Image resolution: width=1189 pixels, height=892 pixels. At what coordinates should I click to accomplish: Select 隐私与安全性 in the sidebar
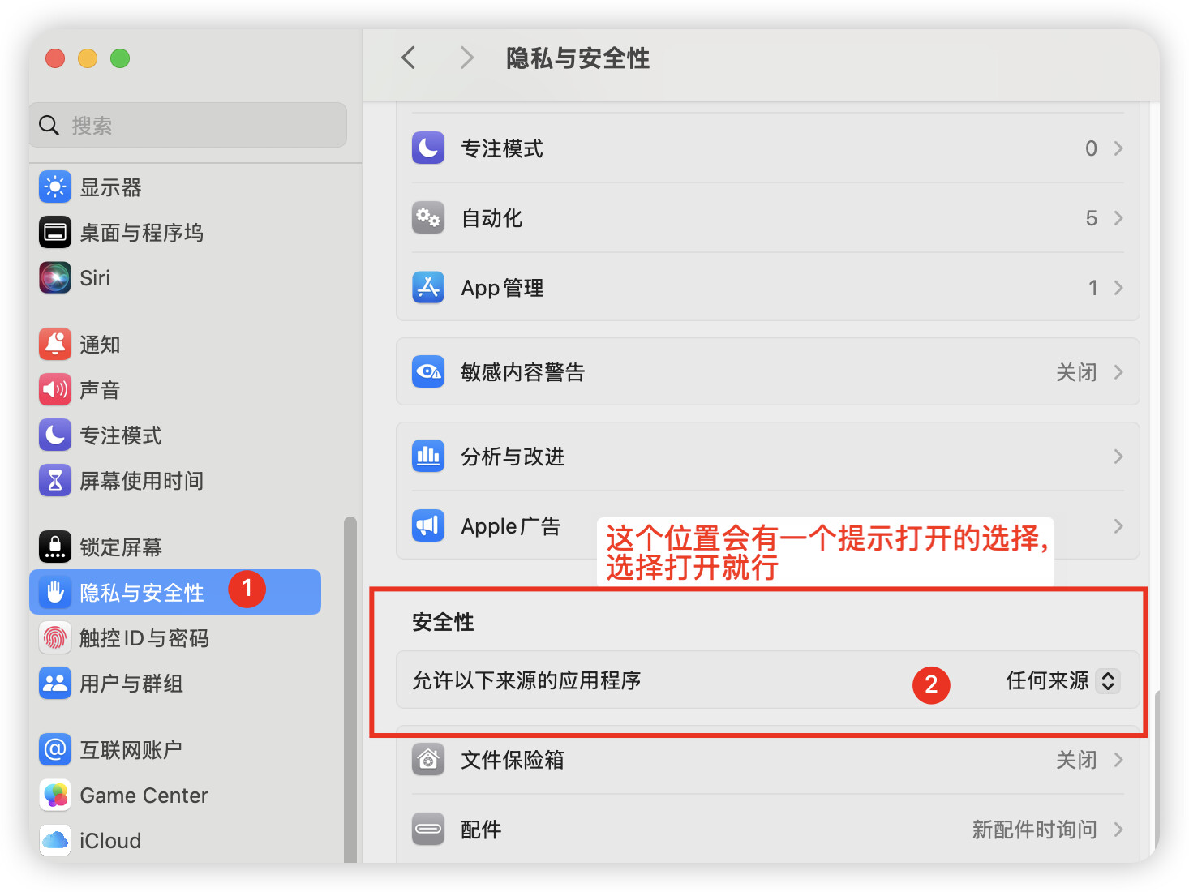point(175,592)
